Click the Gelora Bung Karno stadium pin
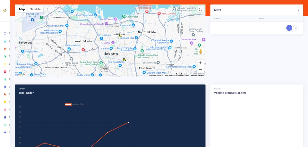308x147 pixels. (101, 63)
